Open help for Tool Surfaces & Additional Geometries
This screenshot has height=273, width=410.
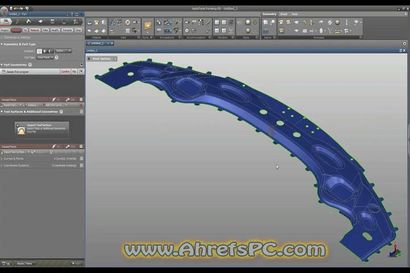coord(61,112)
